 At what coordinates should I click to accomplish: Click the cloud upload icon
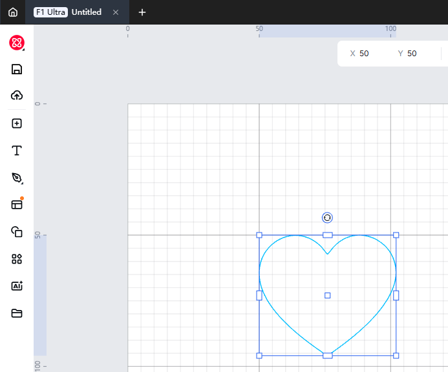click(x=17, y=96)
